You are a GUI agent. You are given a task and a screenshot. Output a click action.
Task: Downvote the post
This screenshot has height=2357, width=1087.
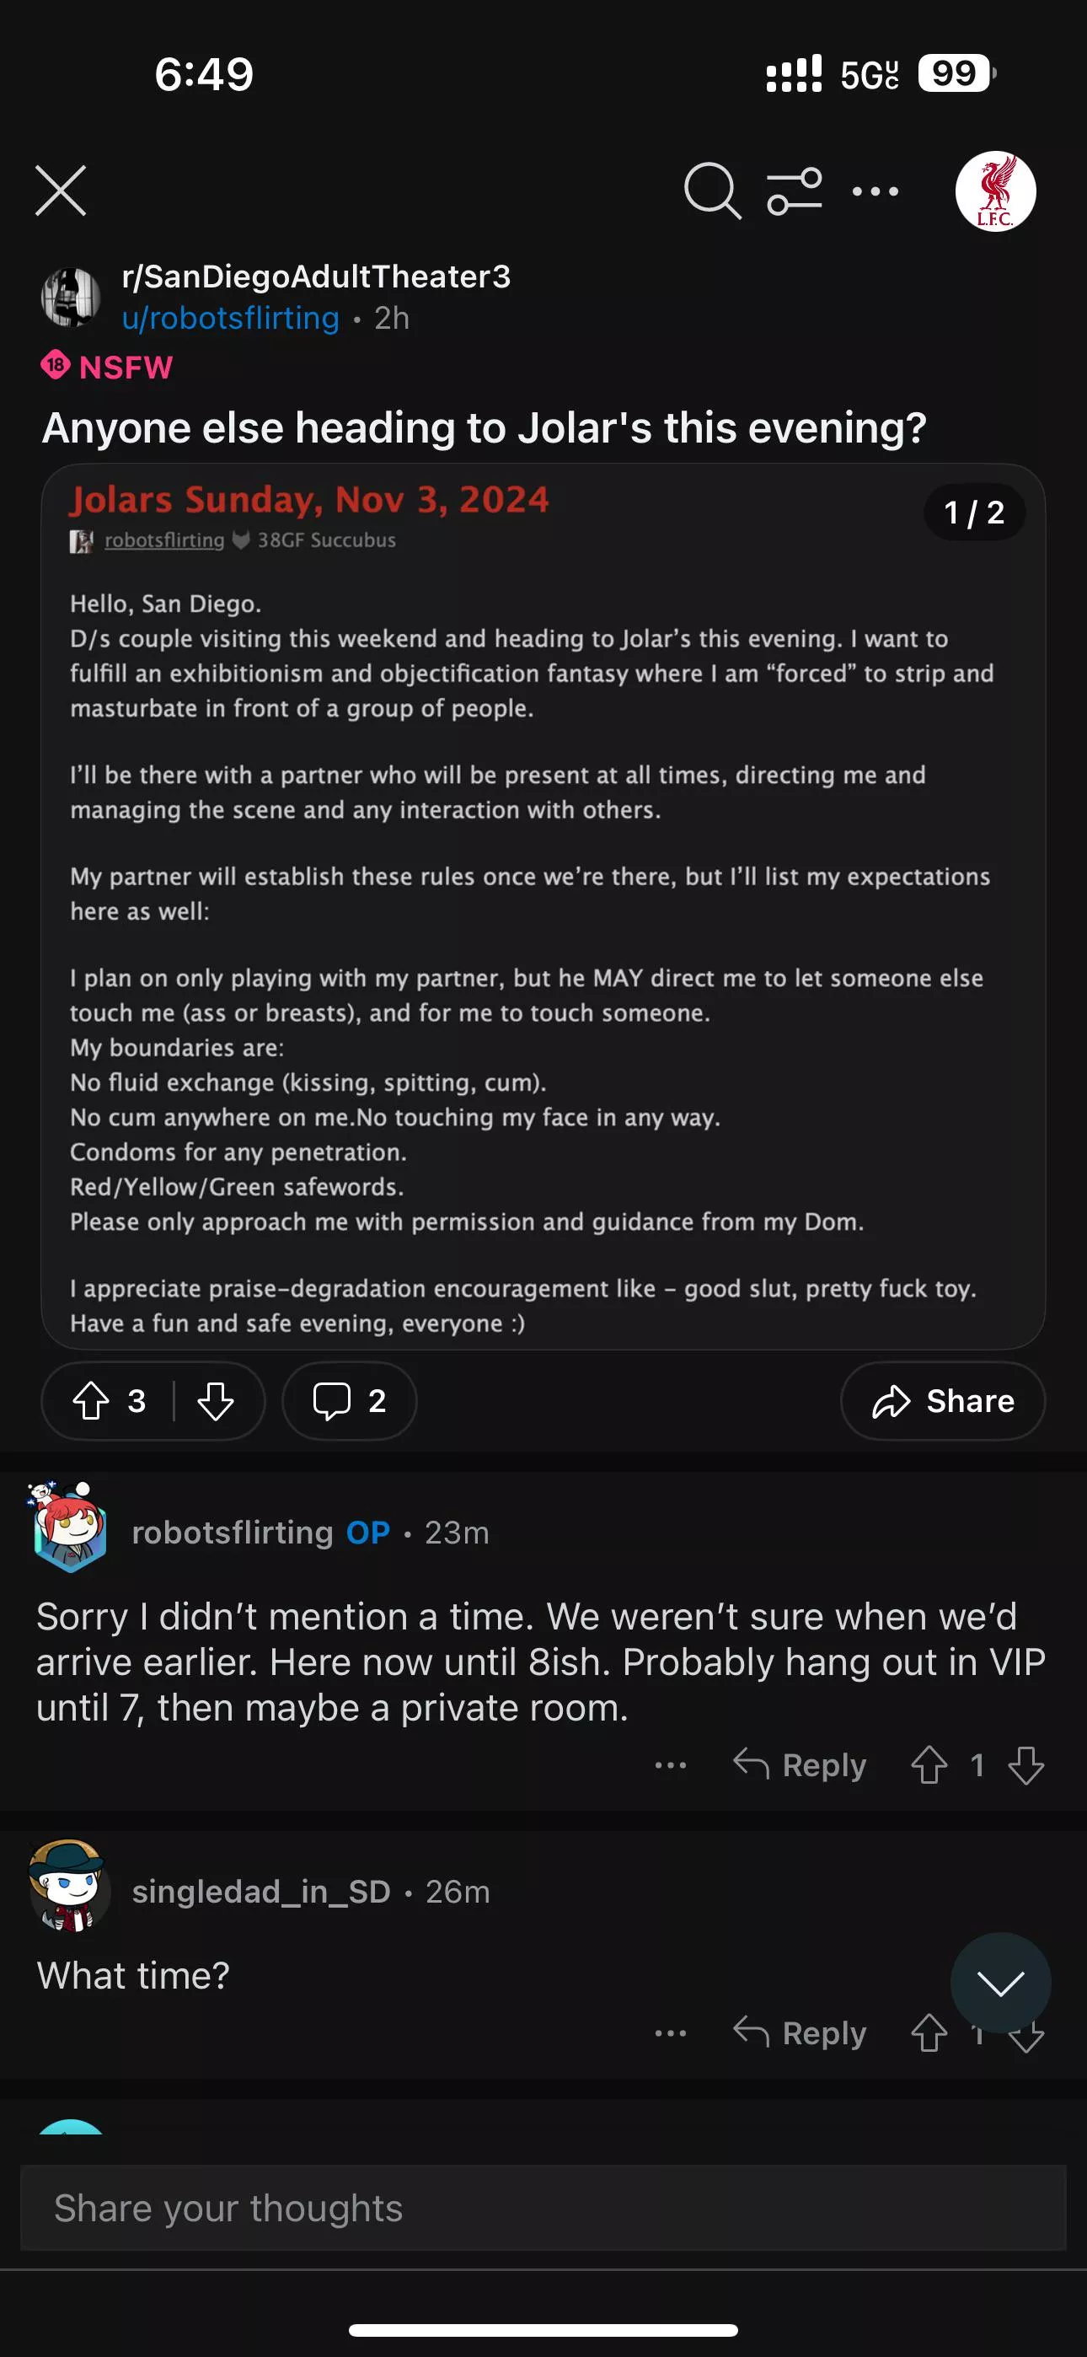pos(216,1400)
